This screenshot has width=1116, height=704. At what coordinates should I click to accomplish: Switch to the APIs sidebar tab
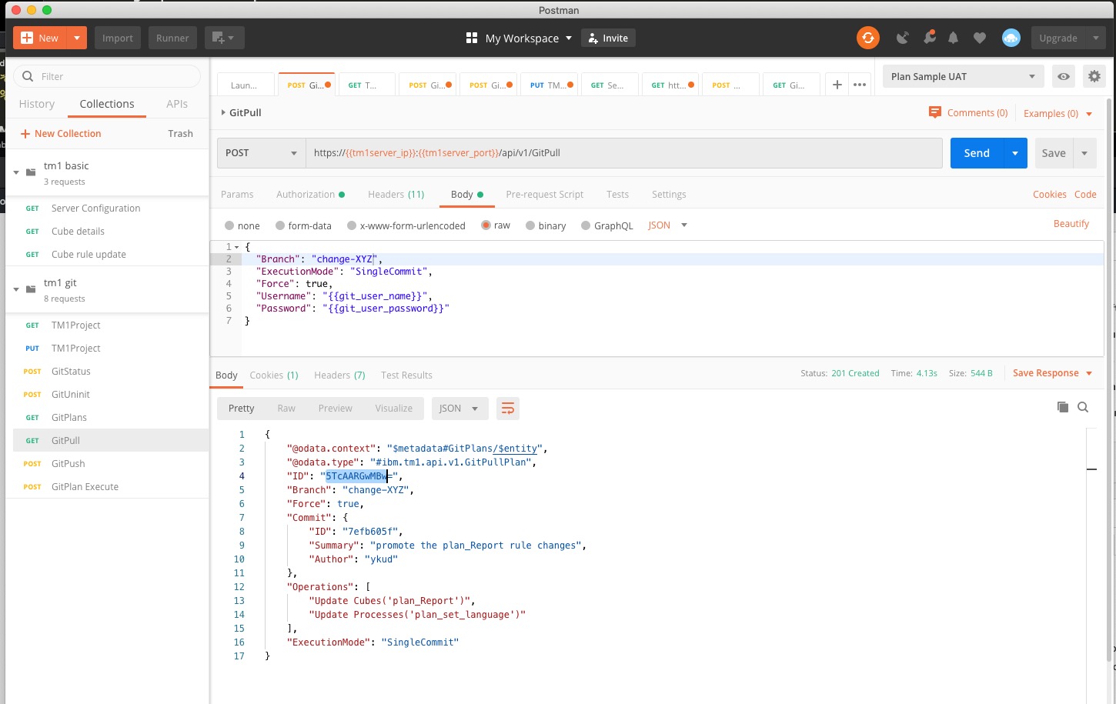click(x=177, y=104)
